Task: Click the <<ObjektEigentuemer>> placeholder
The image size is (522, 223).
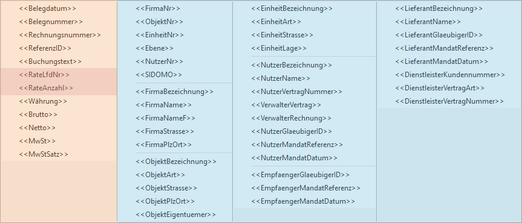Action: pyautogui.click(x=176, y=215)
